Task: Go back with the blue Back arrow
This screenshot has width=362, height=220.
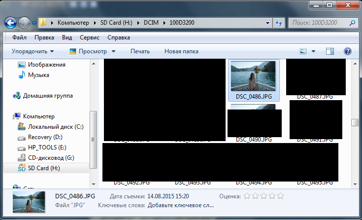Action: coord(11,23)
